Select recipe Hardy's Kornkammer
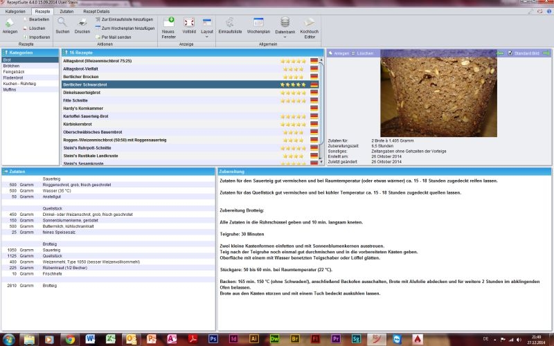This screenshot has width=554, height=346. (x=190, y=109)
